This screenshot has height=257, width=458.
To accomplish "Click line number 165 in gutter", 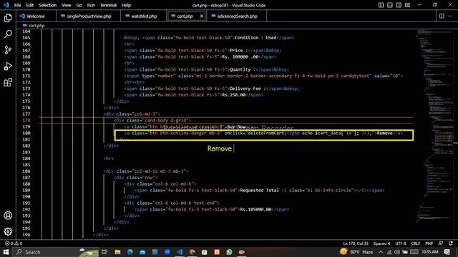I will 26,38.
